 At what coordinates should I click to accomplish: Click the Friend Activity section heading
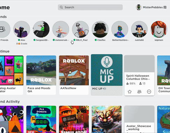click(10, 102)
